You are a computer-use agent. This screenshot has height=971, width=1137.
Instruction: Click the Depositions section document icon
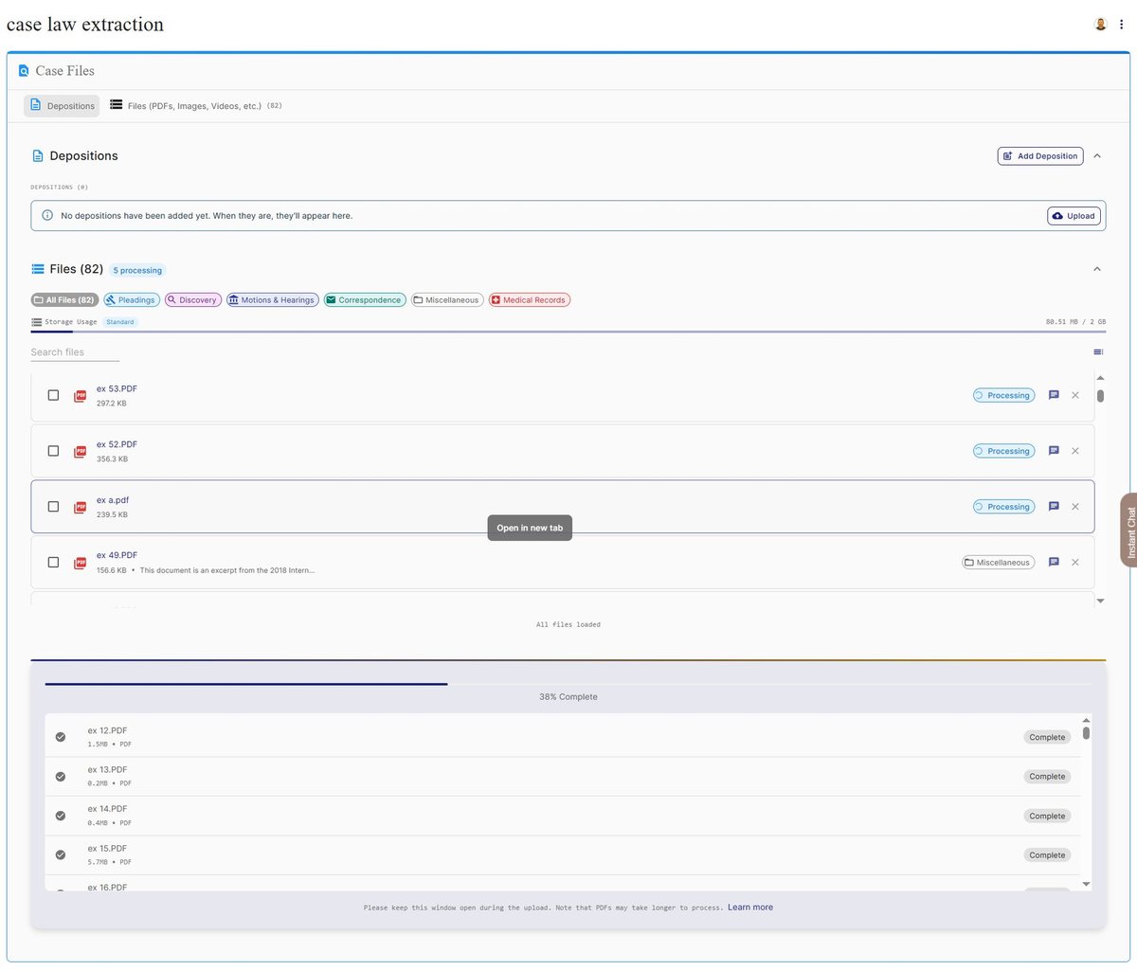point(38,156)
